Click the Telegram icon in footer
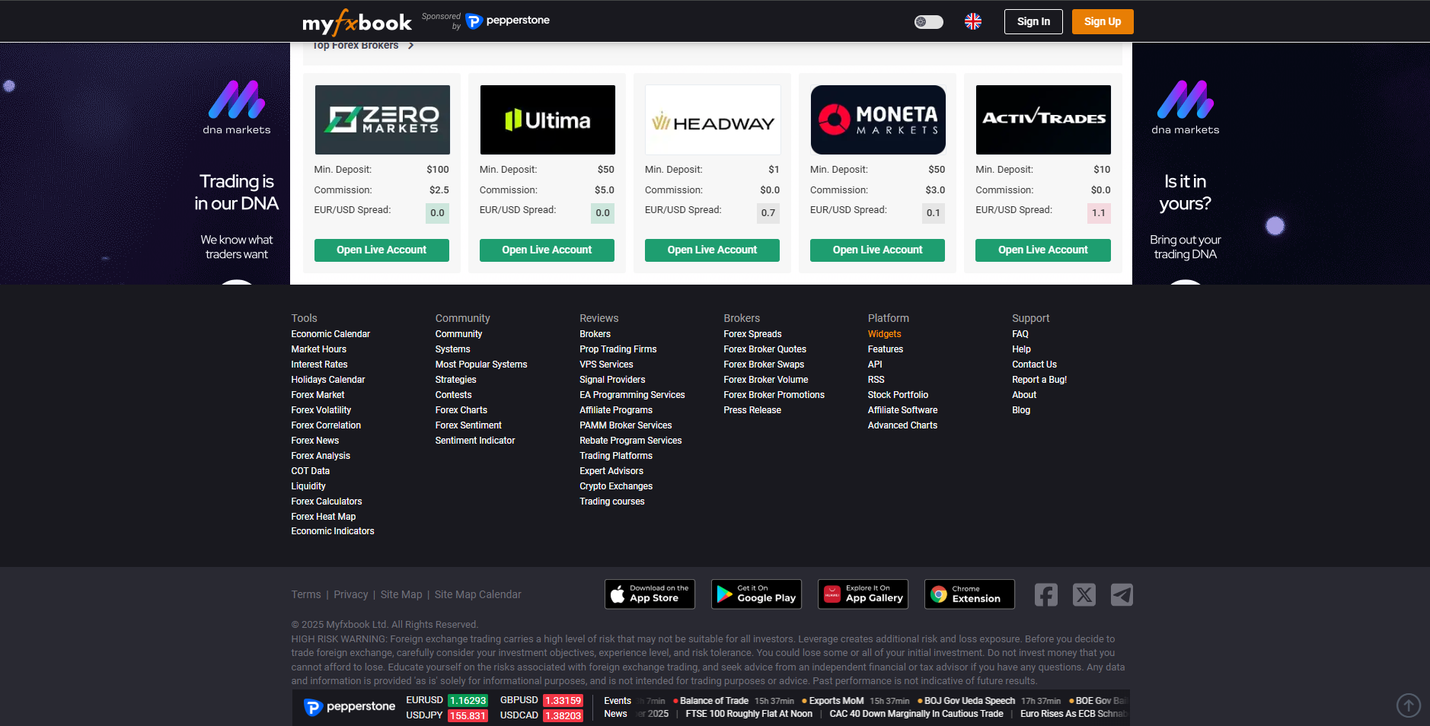This screenshot has height=726, width=1430. 1121,594
